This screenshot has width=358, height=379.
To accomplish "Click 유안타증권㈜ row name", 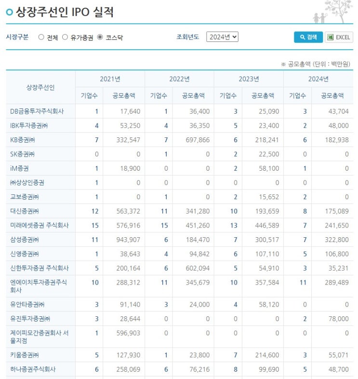I will (27, 304).
